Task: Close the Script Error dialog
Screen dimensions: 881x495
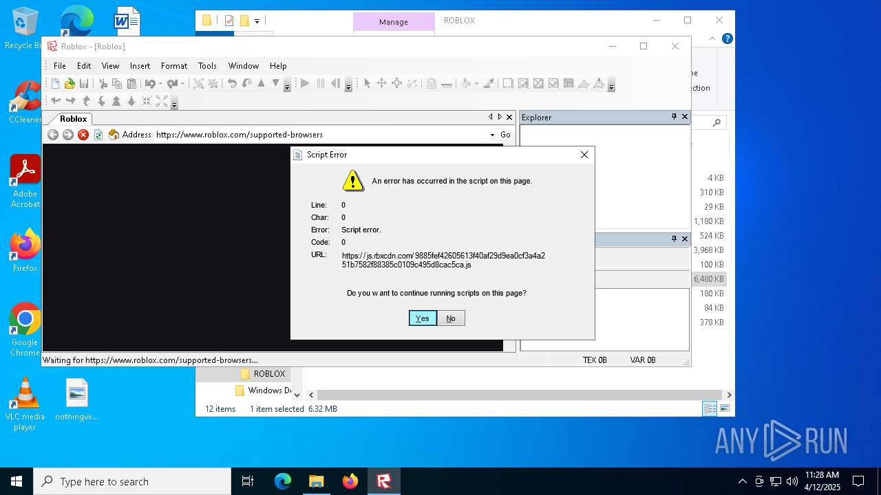Action: click(584, 155)
